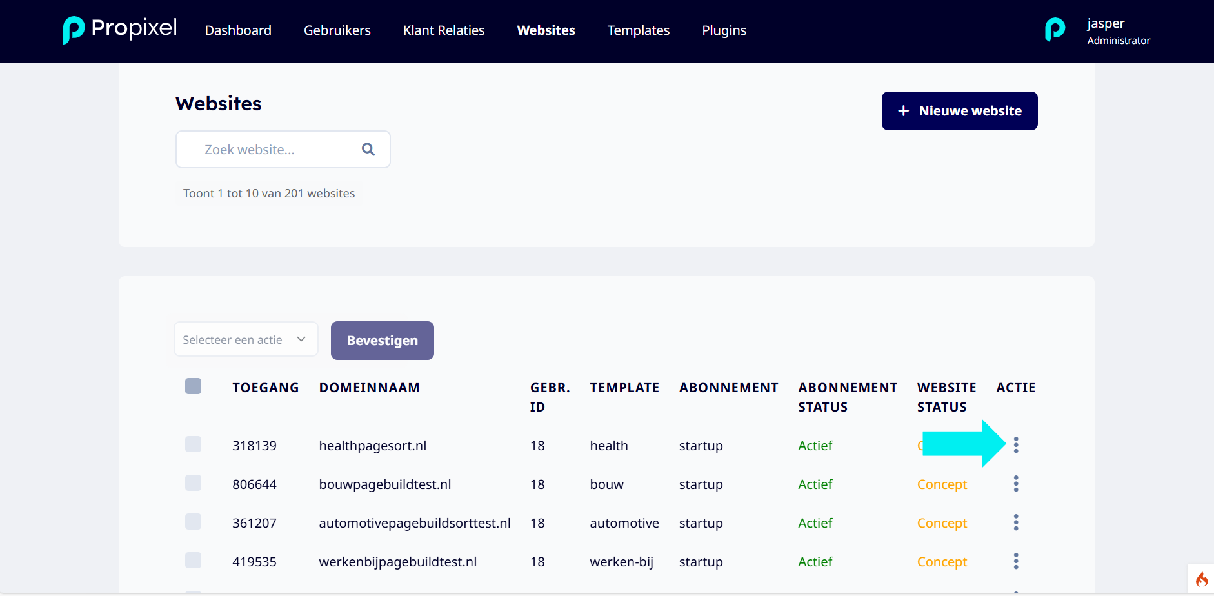Viewport: 1214px width, 596px height.
Task: Open the actions menu for healthpagesort.nl
Action: pos(1016,445)
